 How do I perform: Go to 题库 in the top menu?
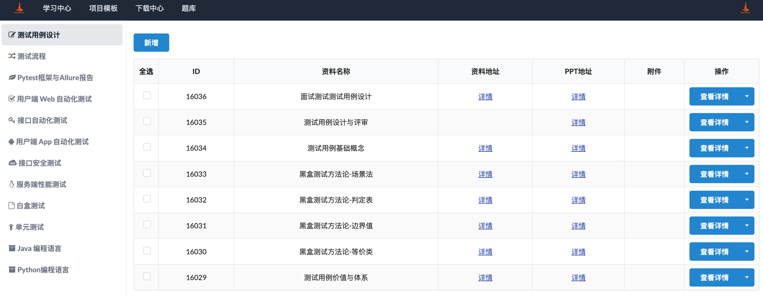point(189,8)
